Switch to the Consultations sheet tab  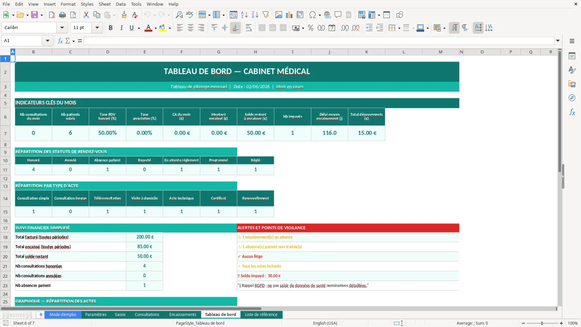147,314
